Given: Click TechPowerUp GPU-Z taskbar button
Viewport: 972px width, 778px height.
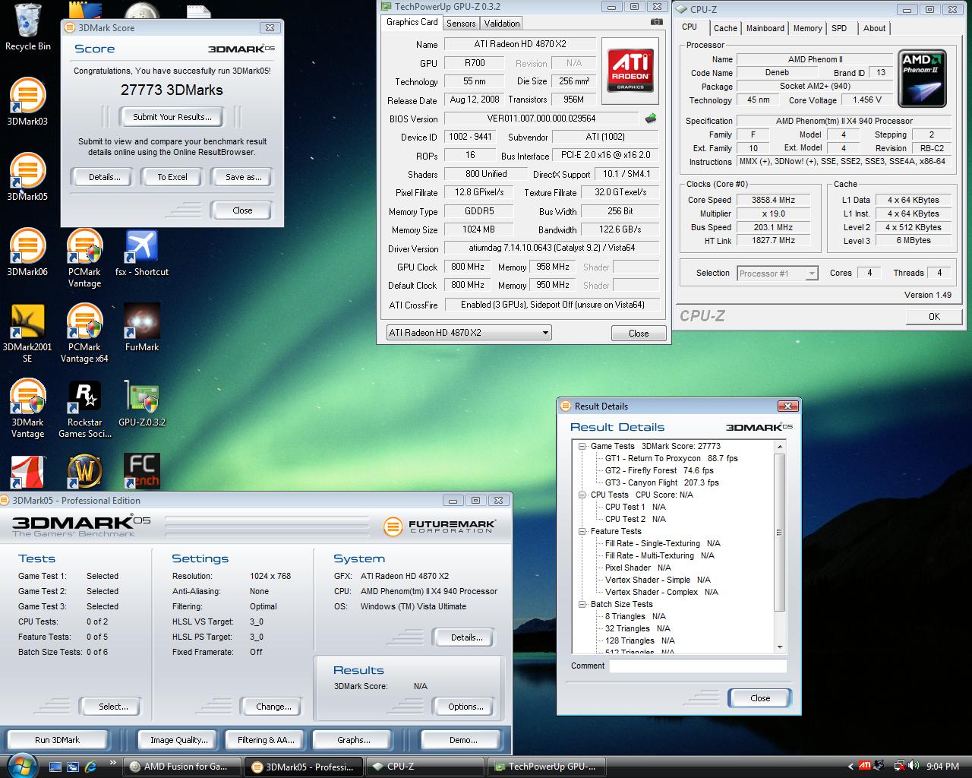Looking at the screenshot, I should tap(548, 767).
